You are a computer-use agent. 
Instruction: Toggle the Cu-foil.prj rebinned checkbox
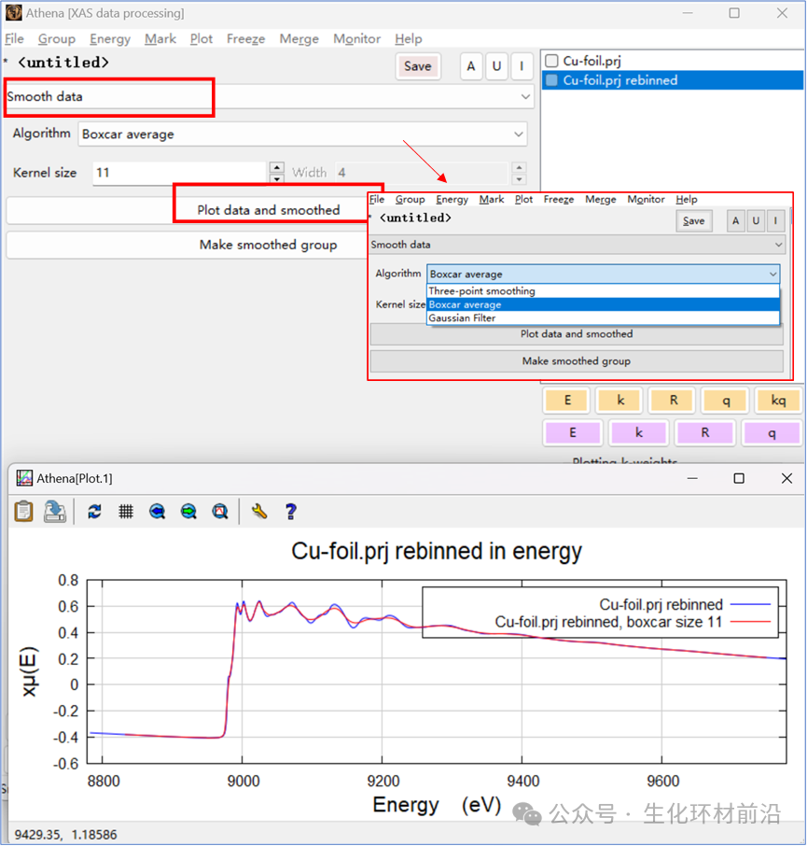coord(551,80)
